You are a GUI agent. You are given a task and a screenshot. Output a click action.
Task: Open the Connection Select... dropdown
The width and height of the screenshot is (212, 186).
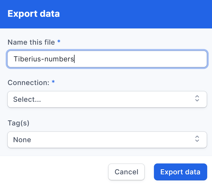point(107,99)
